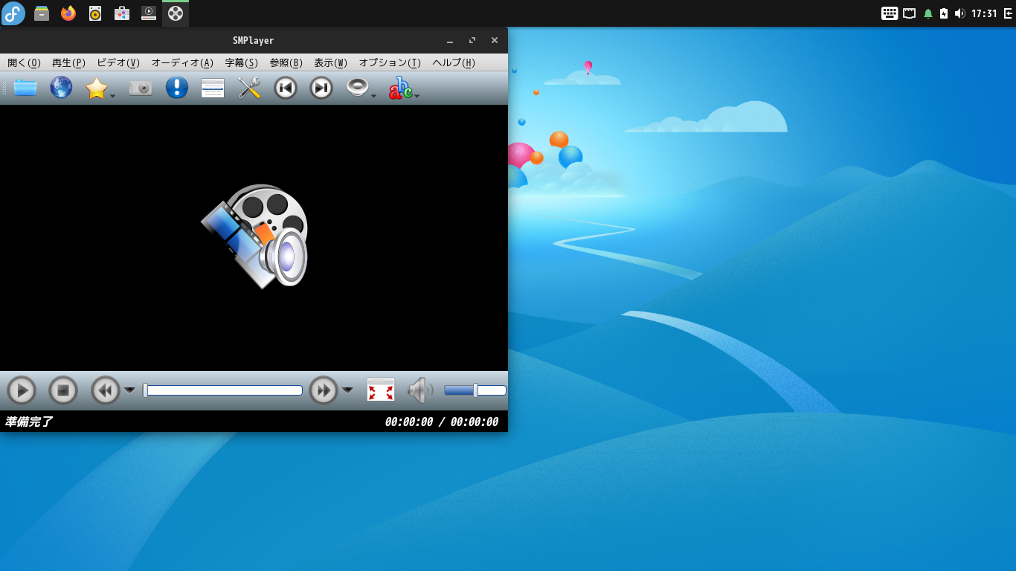Start playback with the Play button
The image size is (1016, 571).
[x=22, y=390]
